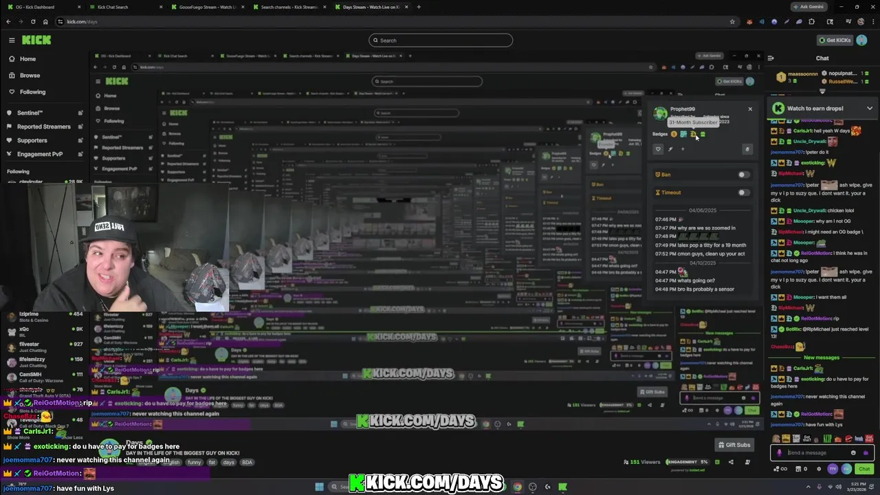This screenshot has width=880, height=495.
Task: Open the chat shop icon showing 0
Action: [802, 469]
